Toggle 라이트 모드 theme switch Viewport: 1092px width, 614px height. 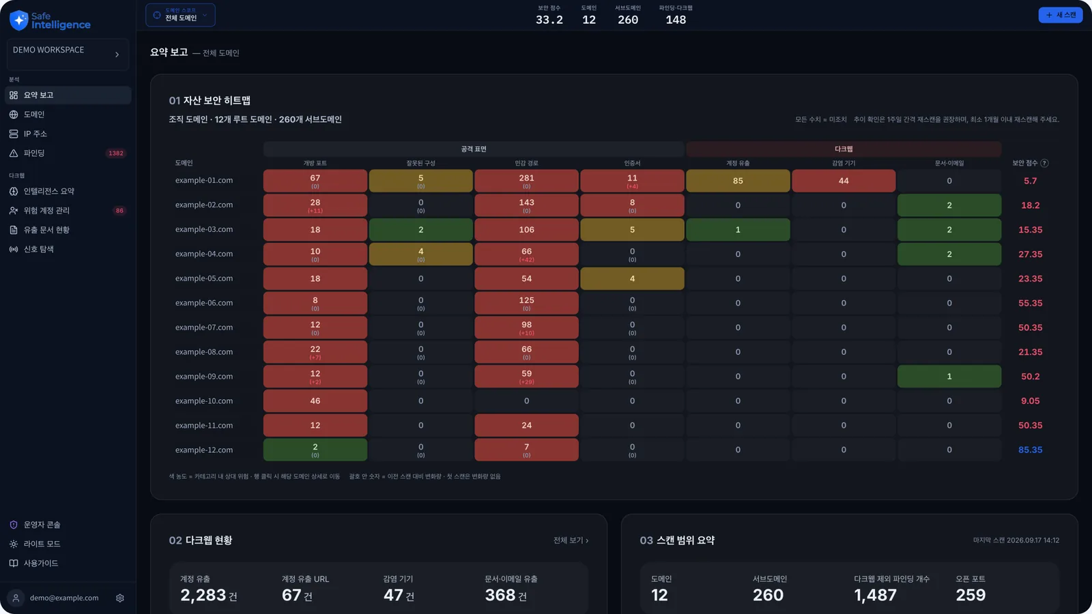coord(68,544)
